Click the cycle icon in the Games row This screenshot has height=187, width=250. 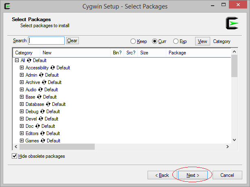[x=43, y=141]
